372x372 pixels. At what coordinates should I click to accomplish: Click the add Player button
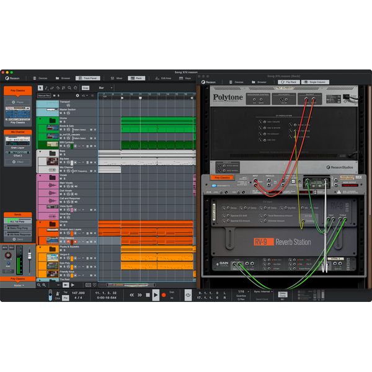[x=18, y=102]
